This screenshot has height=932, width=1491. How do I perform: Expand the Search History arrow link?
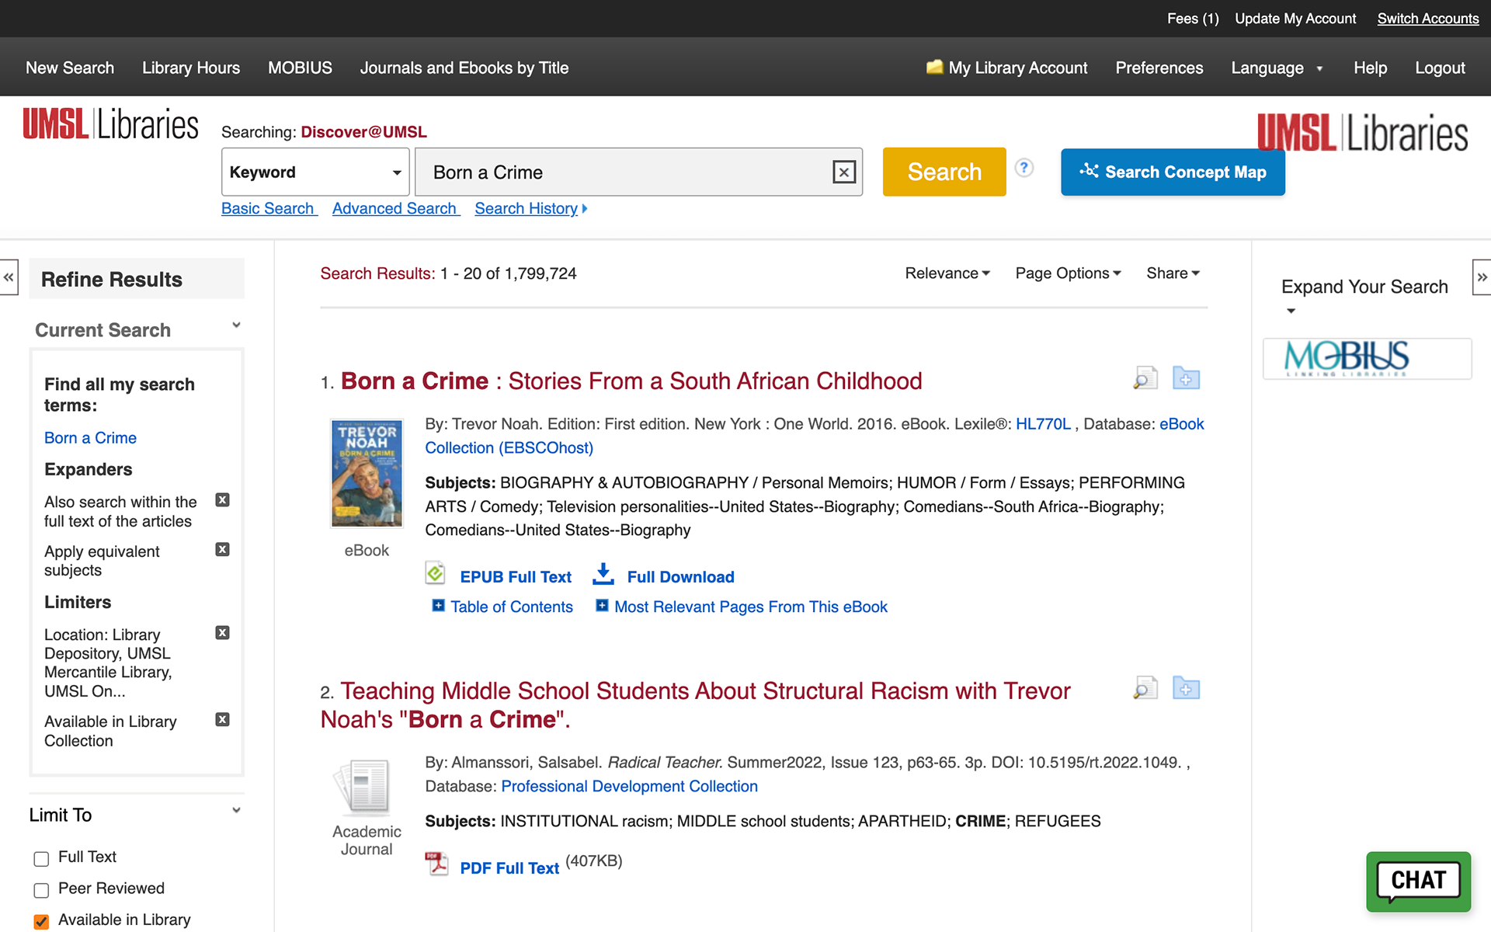coord(531,208)
